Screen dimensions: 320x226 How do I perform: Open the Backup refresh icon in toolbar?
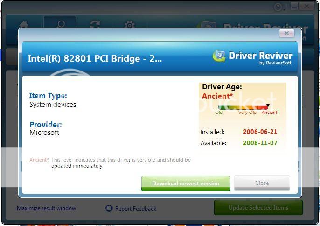pyautogui.click(x=95, y=24)
